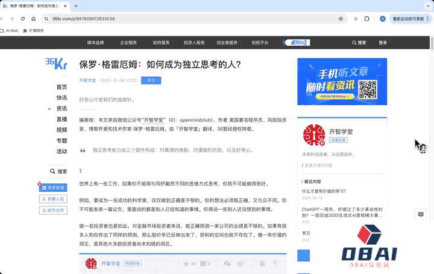434x274 pixels.
Task: Reload the page with refresh icon
Action: click(22, 19)
